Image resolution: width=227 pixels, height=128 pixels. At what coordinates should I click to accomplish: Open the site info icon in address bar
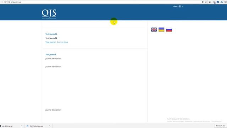pyautogui.click(x=9, y=2)
